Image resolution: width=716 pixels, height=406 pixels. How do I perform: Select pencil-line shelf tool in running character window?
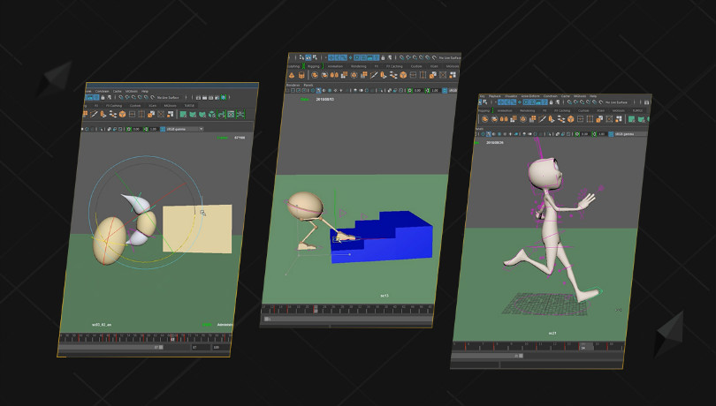[x=542, y=119]
